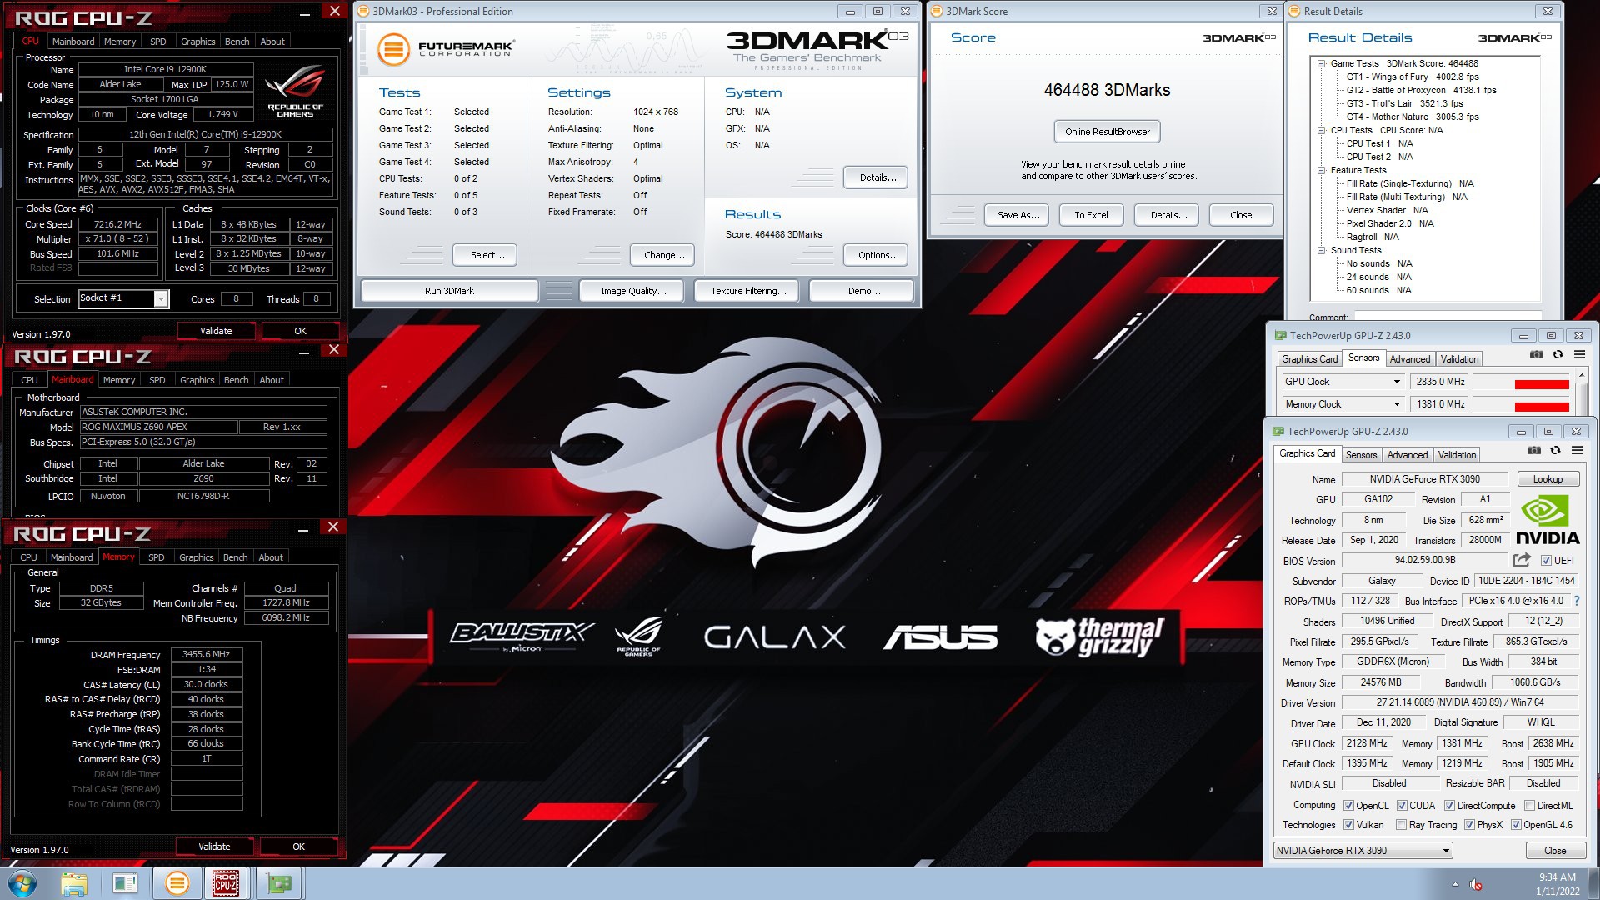This screenshot has height=900, width=1600.
Task: Click the GPU Clock red sensor graph
Action: 1521,382
